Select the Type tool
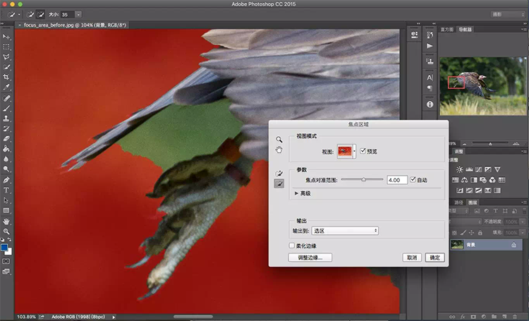529x321 pixels. [x=6, y=190]
